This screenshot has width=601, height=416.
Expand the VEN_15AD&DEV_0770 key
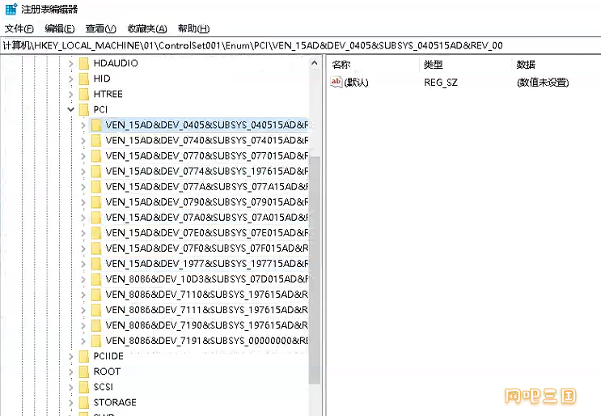(x=83, y=156)
